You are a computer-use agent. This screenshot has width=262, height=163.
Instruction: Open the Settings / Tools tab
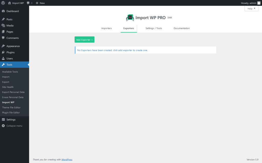pyautogui.click(x=154, y=28)
